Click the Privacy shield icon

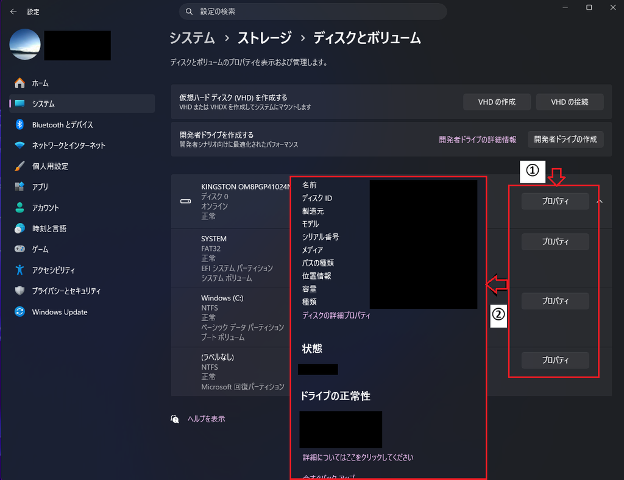click(19, 291)
